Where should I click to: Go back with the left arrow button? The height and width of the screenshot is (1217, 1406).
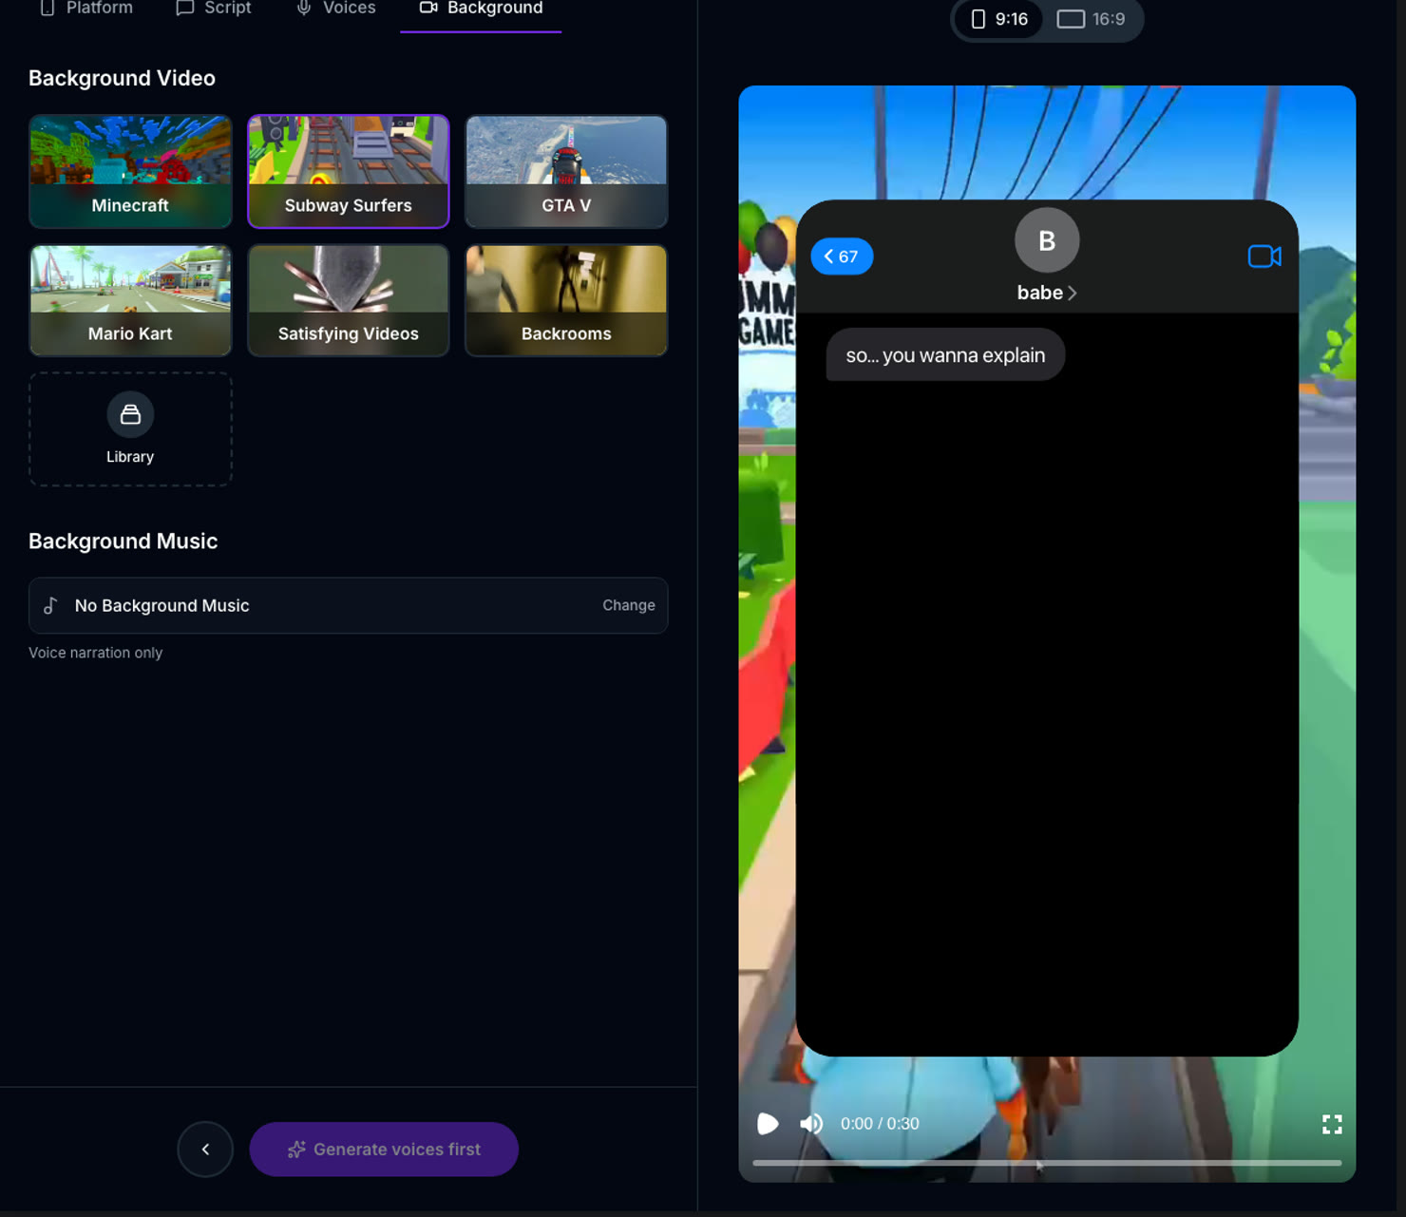coord(205,1150)
